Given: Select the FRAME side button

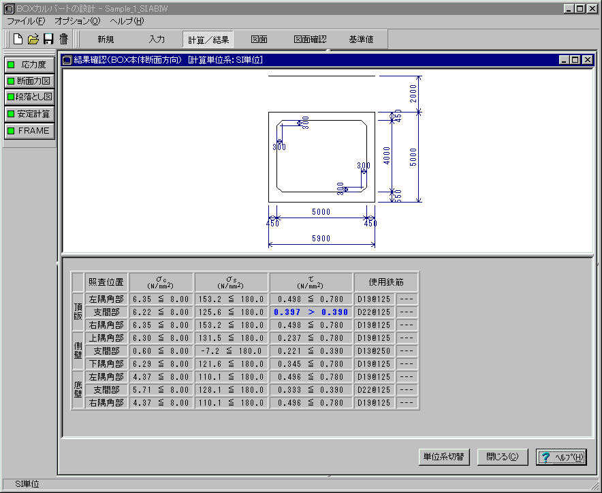Looking at the screenshot, I should [x=29, y=130].
